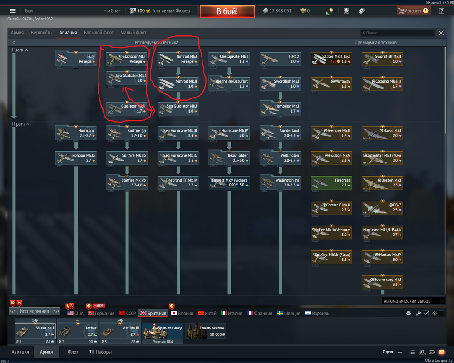The width and height of the screenshot is (454, 363).
Task: Select the Chesapeake Mk I aircraft
Action: (x=229, y=59)
